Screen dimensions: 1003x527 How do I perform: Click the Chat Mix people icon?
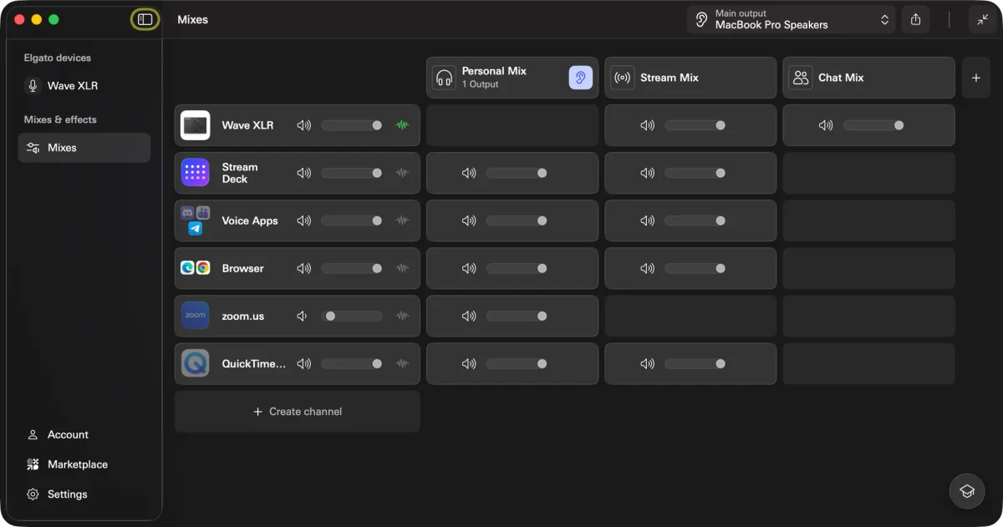[801, 78]
